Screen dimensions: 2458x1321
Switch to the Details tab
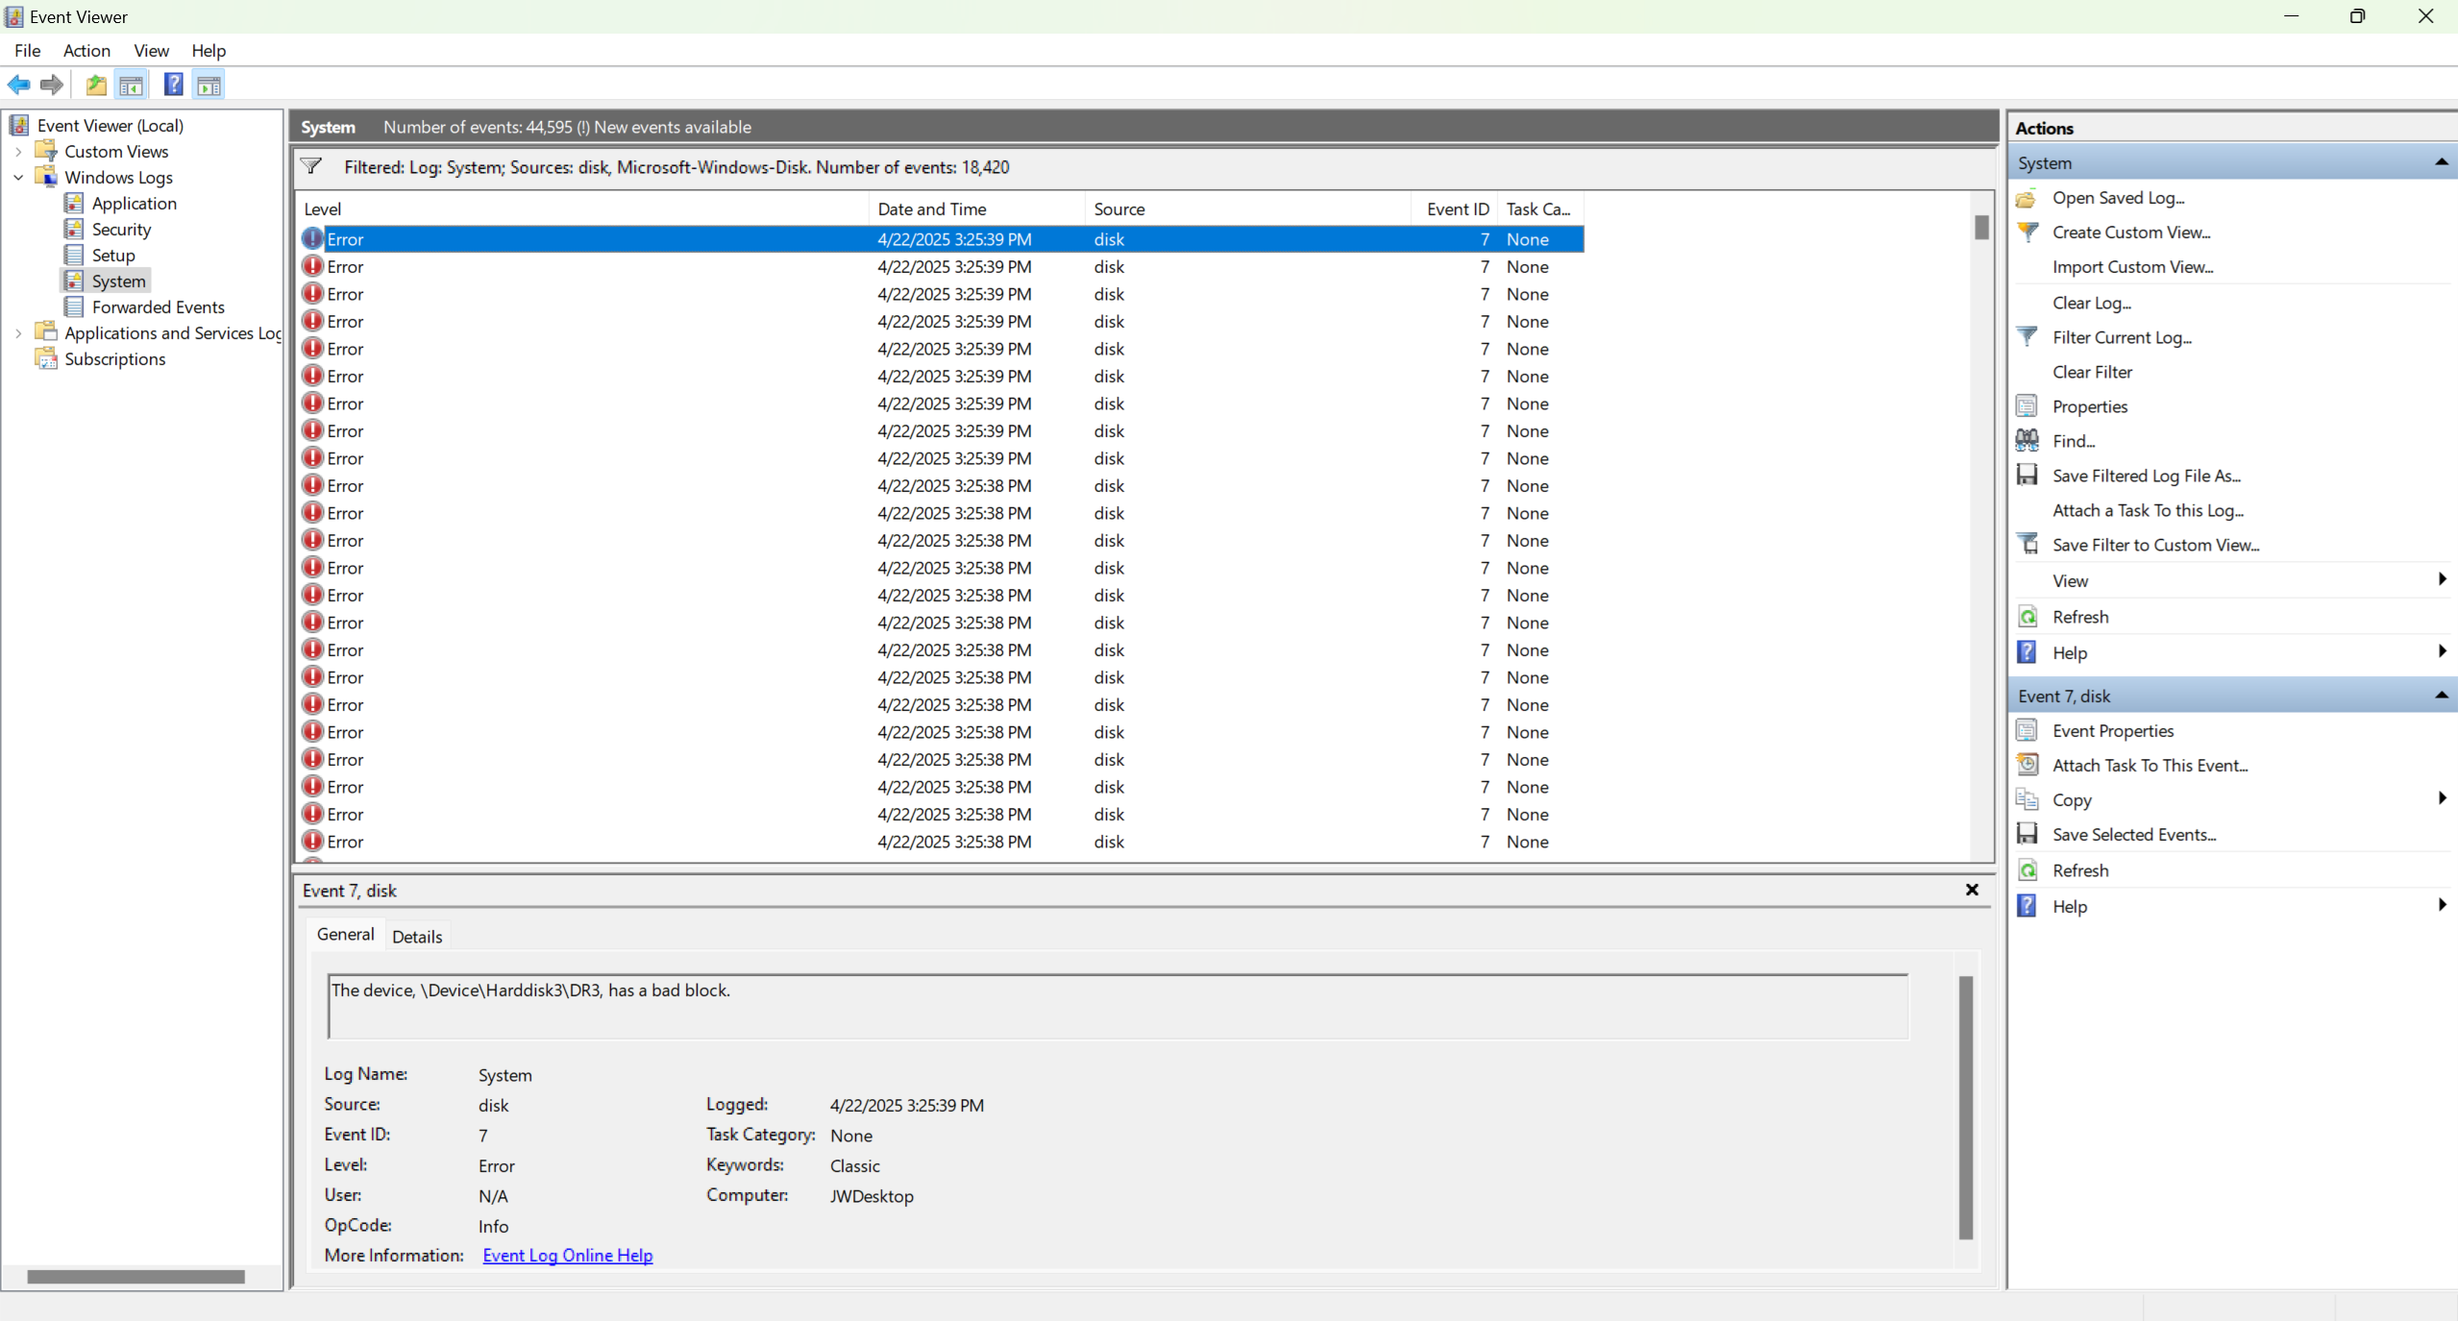[x=417, y=936]
